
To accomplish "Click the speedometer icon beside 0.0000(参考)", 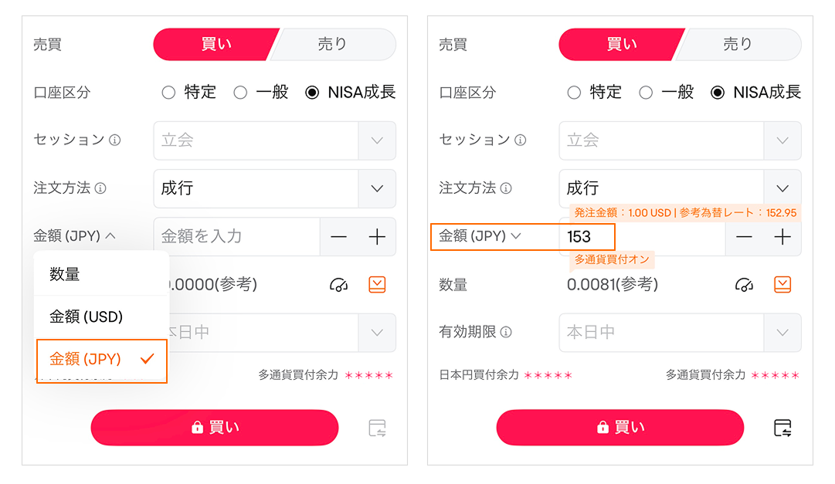I will [x=338, y=285].
